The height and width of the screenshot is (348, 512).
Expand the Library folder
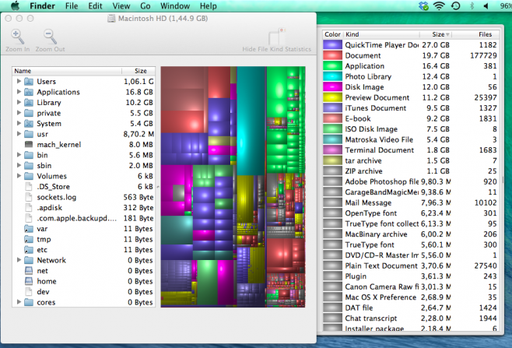pyautogui.click(x=19, y=102)
